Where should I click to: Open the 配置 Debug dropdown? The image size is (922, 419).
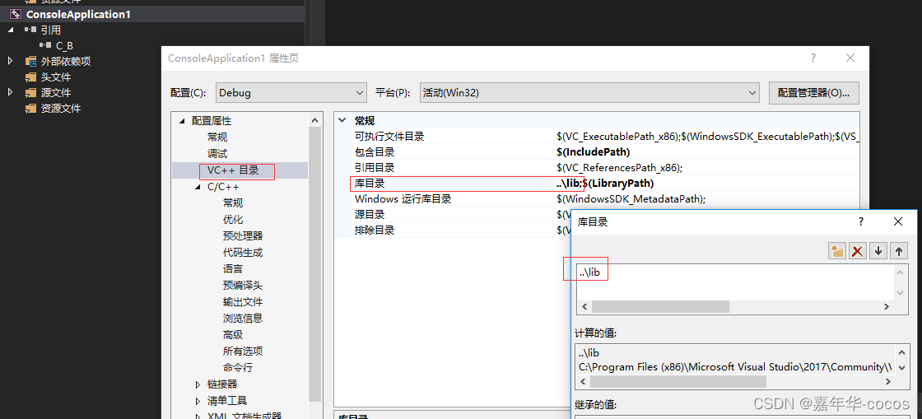[x=291, y=93]
